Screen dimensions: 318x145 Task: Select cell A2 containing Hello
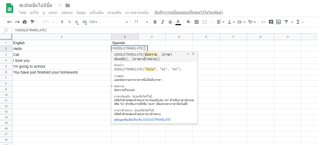62,49
